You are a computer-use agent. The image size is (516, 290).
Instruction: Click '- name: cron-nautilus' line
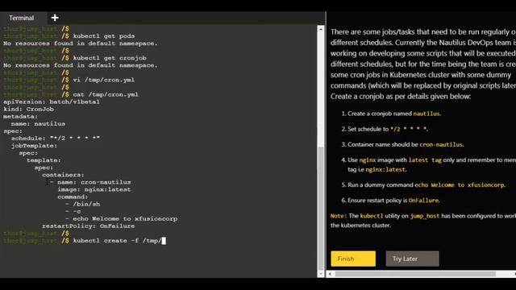point(90,182)
